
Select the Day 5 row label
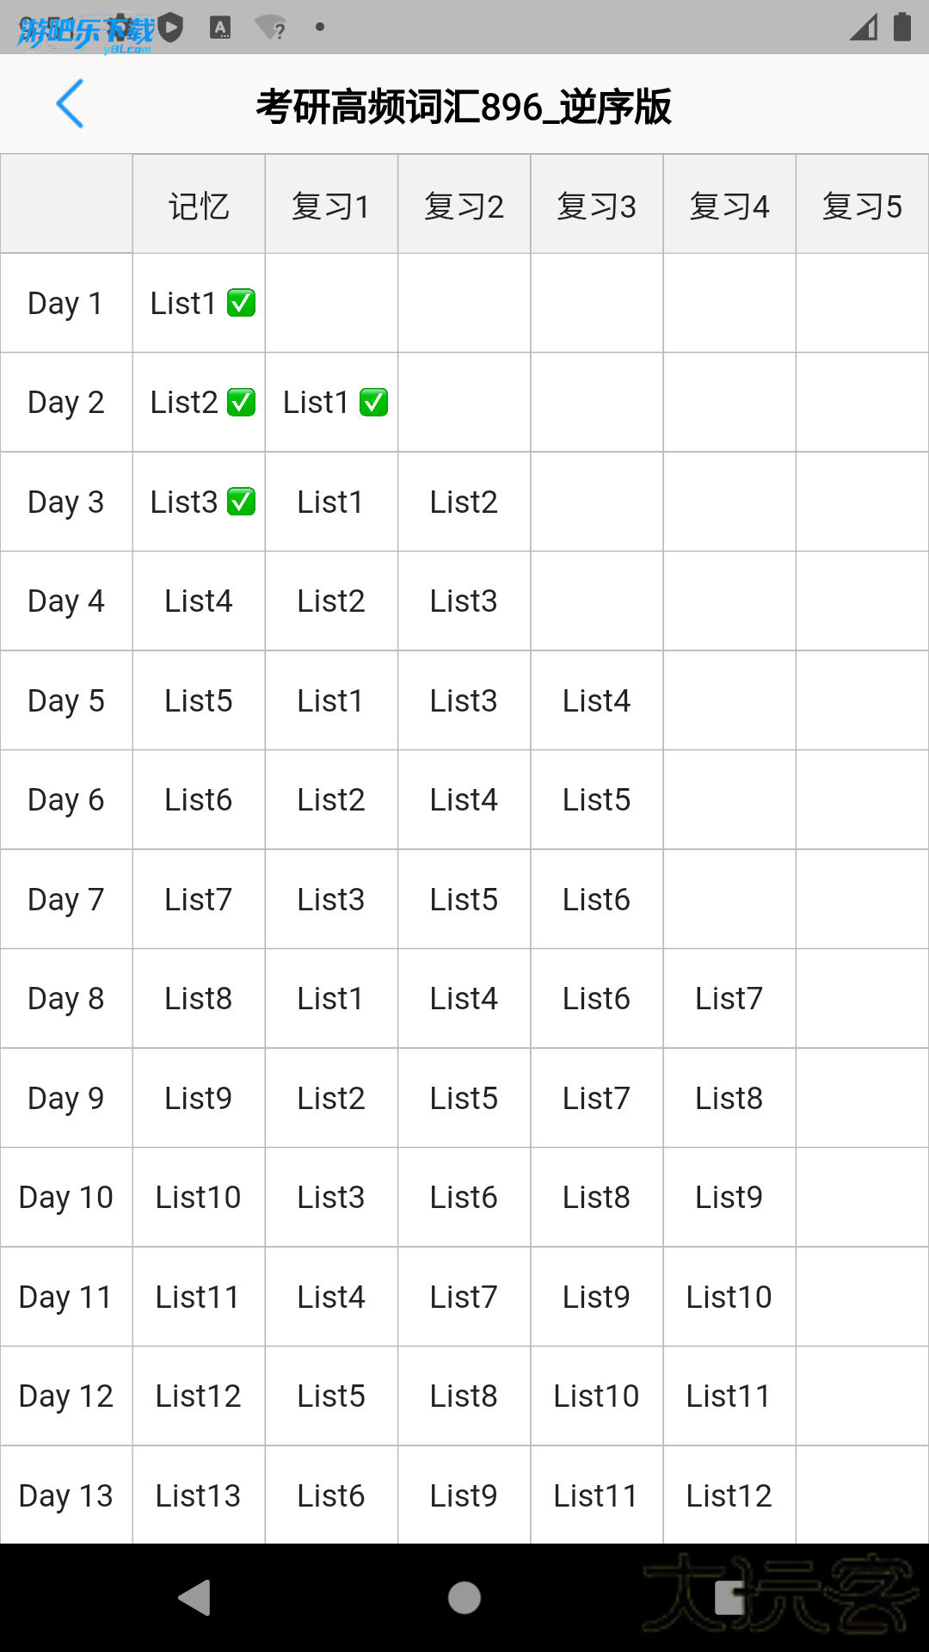[x=66, y=700]
